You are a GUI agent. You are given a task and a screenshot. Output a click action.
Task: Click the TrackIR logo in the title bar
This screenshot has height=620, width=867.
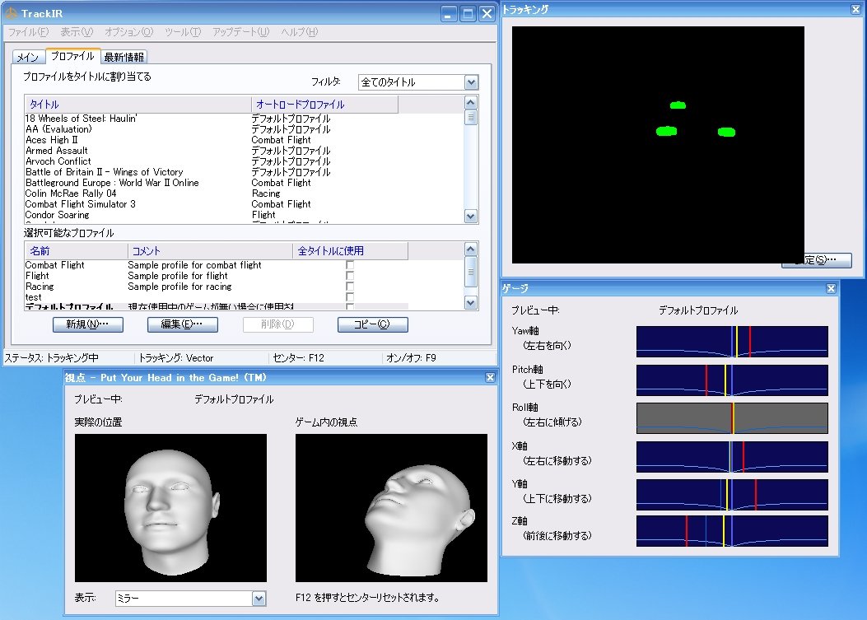12,13
